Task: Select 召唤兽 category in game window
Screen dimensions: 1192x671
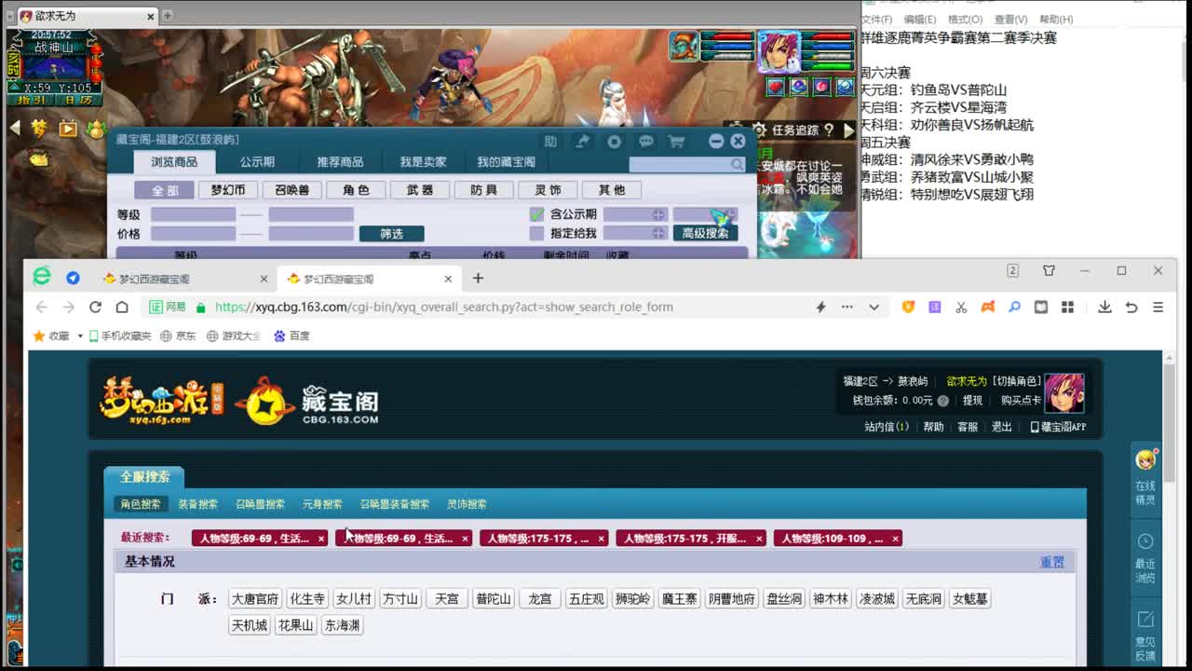Action: (x=291, y=190)
